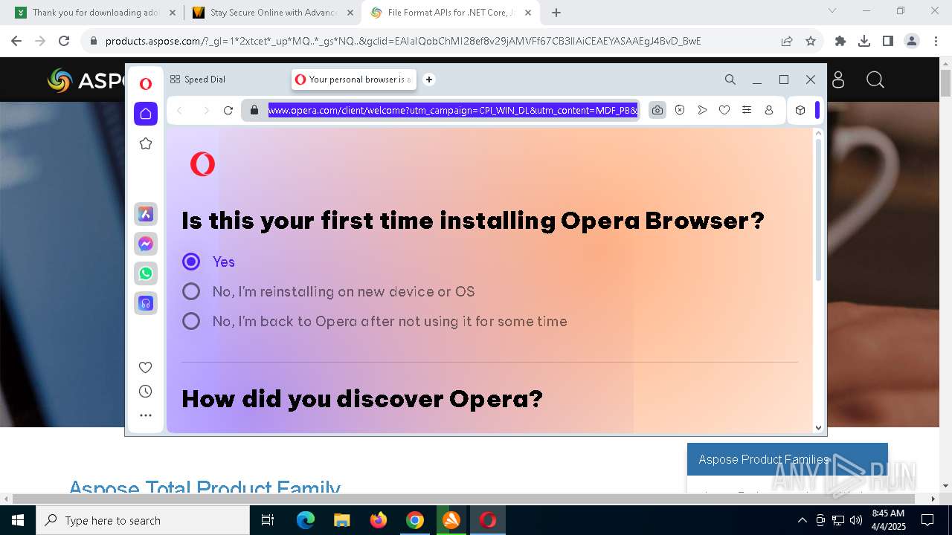Open Opera menu logo in sidebar
This screenshot has height=535, width=952.
click(x=146, y=84)
